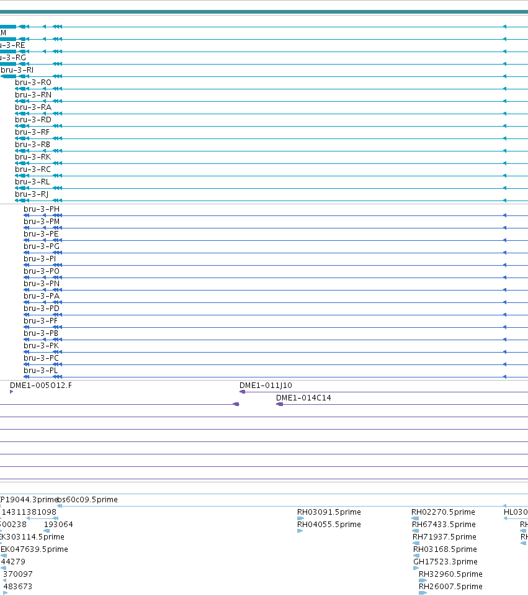Open the DME1-014C14 feature label
This screenshot has height=596, width=528.
[x=303, y=398]
